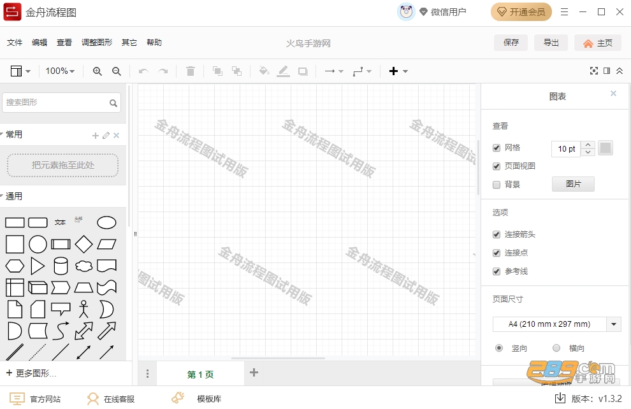The height and width of the screenshot is (409, 631).
Task: Click the 图片 background image button
Action: pos(573,184)
